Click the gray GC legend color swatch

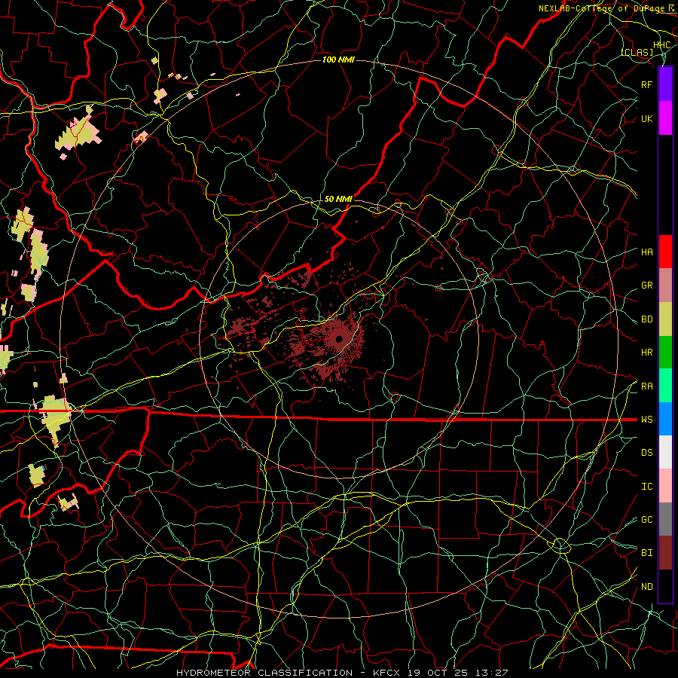click(665, 519)
